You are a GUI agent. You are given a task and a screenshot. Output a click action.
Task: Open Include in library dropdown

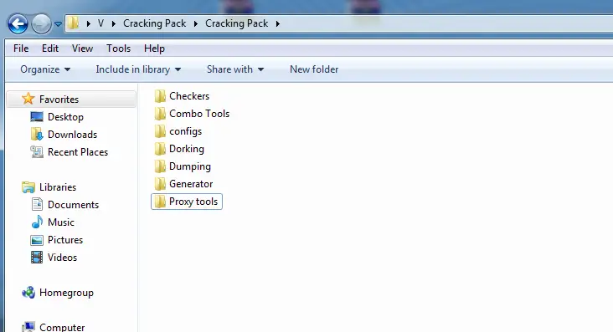(138, 69)
